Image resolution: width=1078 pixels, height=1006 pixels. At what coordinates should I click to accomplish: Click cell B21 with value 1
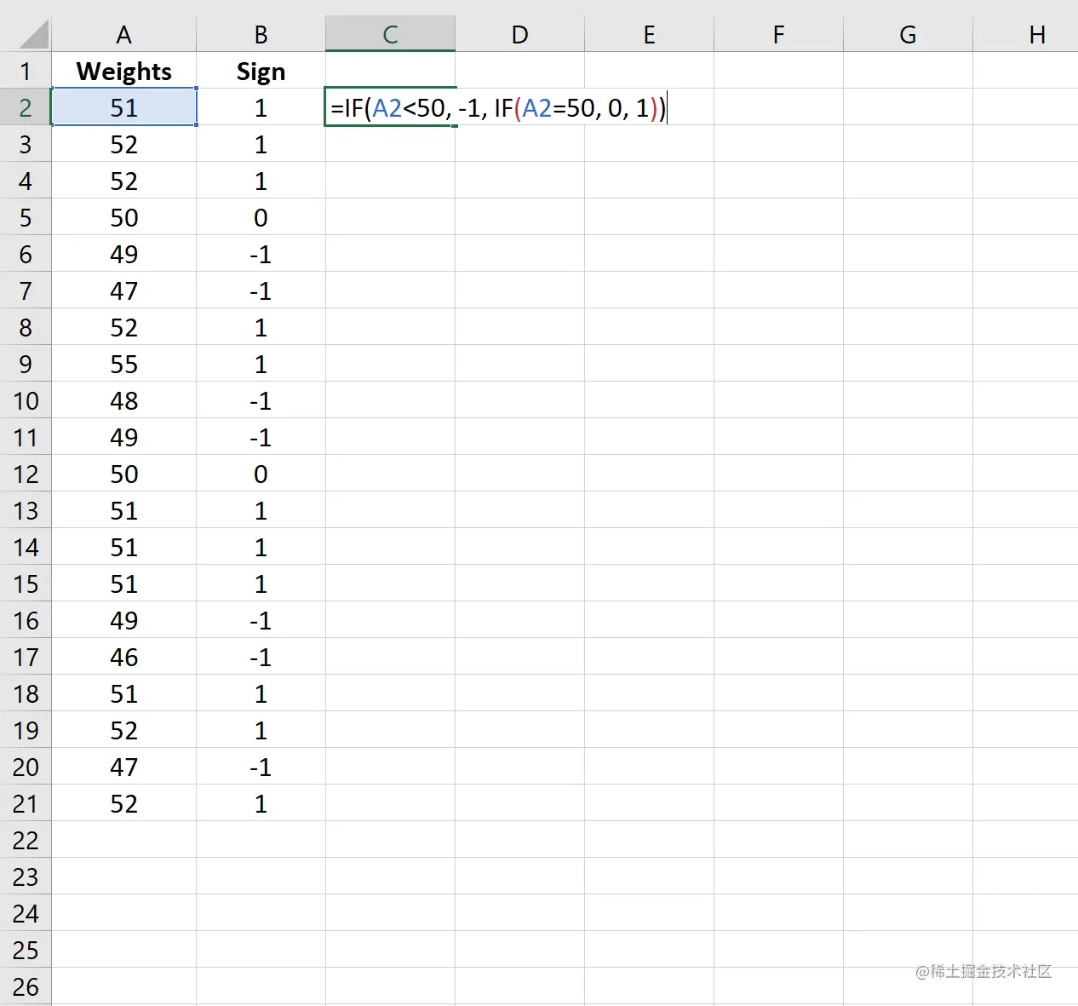coord(261,803)
